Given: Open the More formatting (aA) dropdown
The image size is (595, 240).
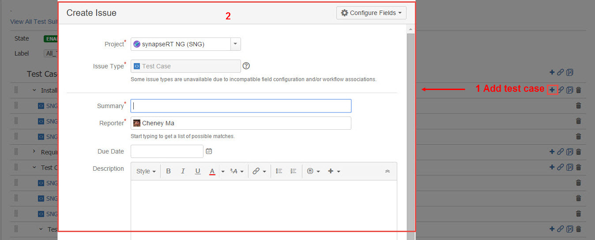Looking at the screenshot, I should click(237, 171).
